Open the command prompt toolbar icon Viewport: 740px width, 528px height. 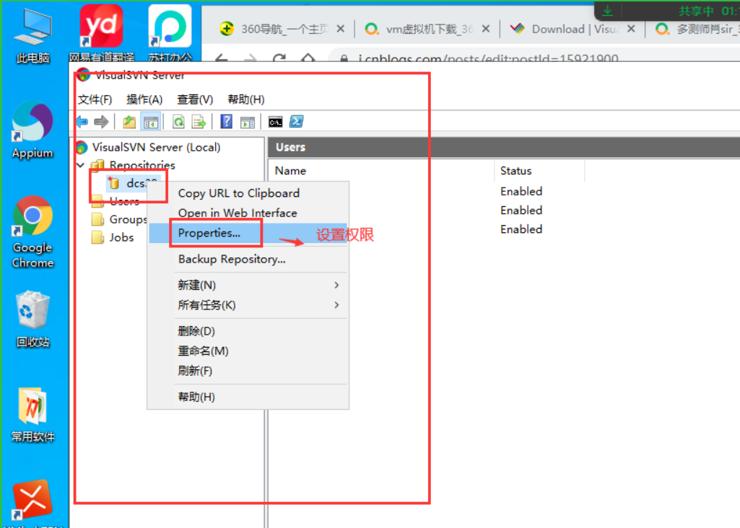pos(276,122)
